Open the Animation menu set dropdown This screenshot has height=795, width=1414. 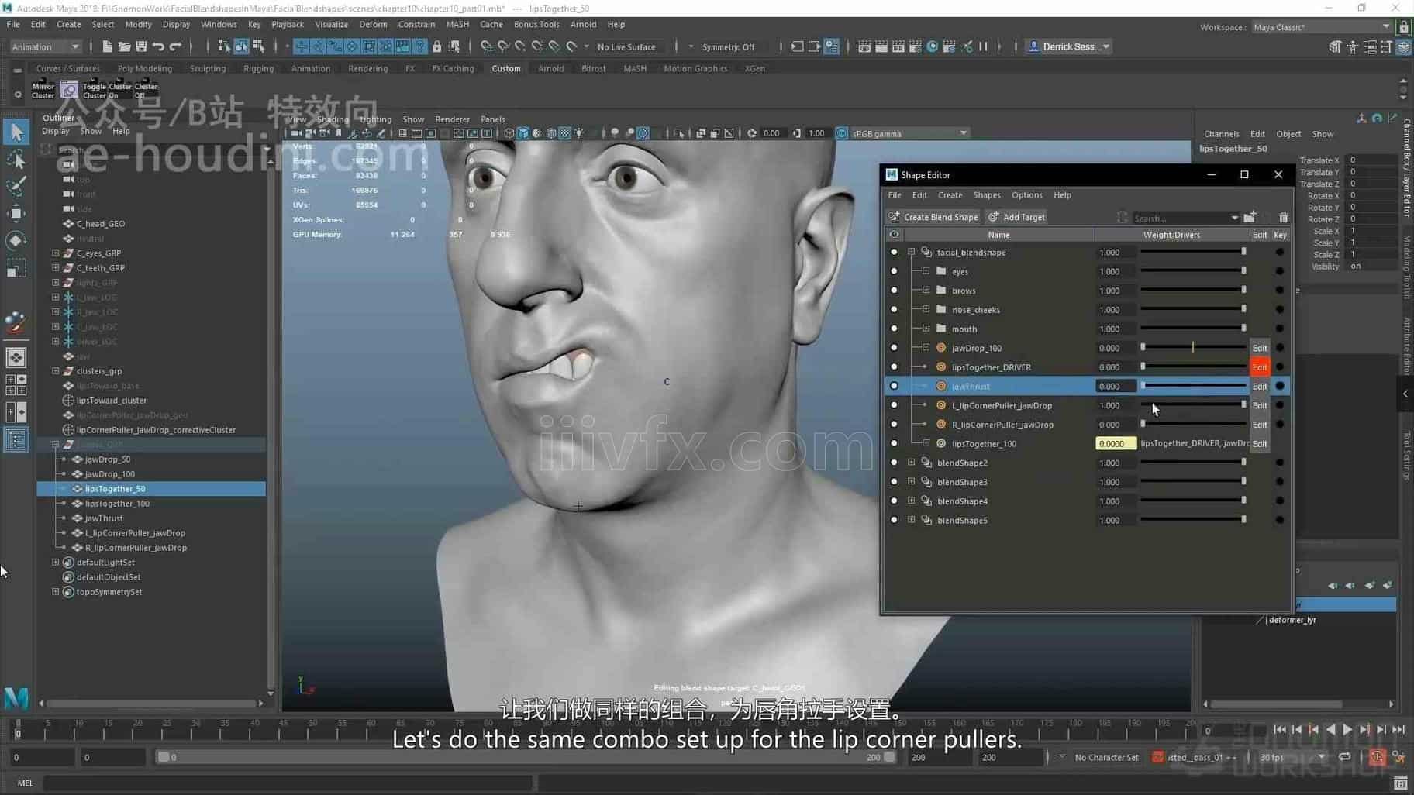[x=45, y=46]
